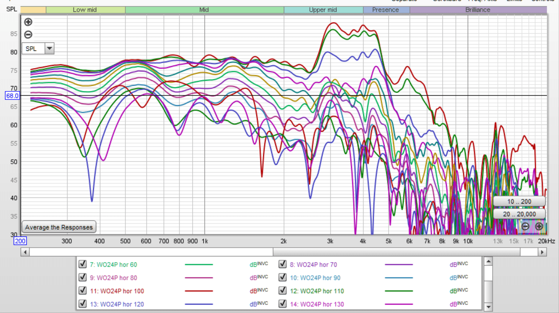Select the Upper mid frequency band label

[323, 10]
